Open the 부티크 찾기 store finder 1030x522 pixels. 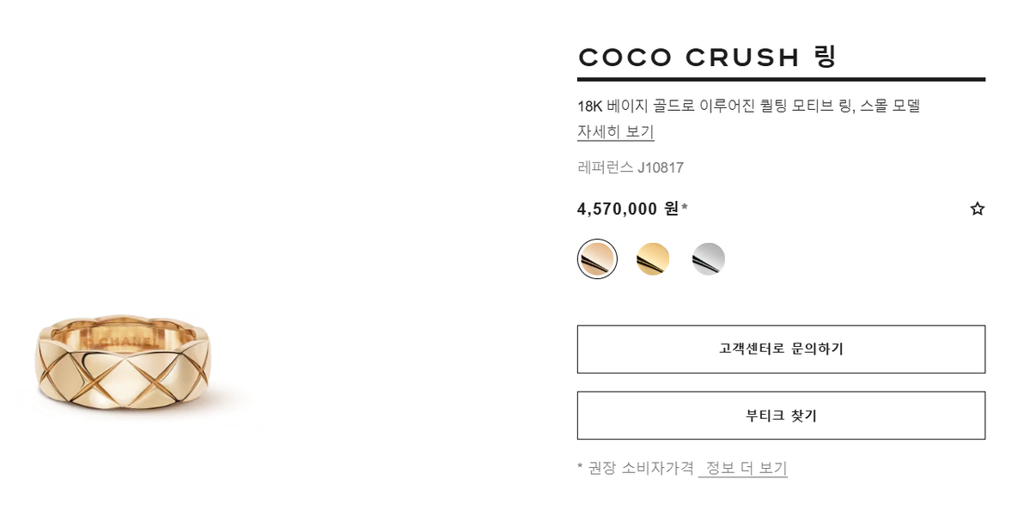[x=781, y=416]
